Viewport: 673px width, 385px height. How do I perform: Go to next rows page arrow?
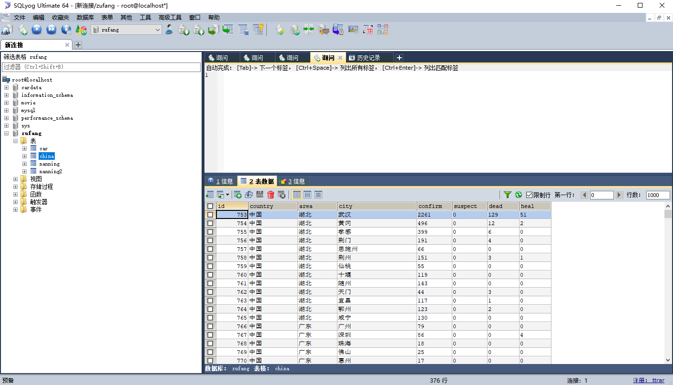[x=620, y=195]
